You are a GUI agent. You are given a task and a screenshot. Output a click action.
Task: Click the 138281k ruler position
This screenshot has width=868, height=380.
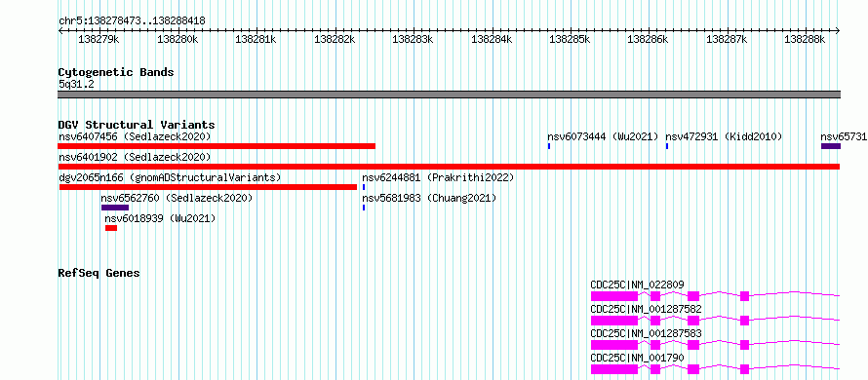click(x=256, y=39)
